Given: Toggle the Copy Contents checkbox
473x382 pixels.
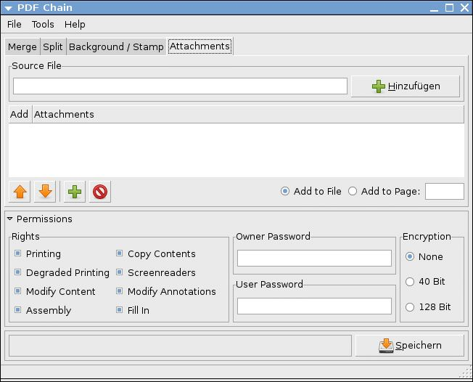Looking at the screenshot, I should (x=120, y=253).
